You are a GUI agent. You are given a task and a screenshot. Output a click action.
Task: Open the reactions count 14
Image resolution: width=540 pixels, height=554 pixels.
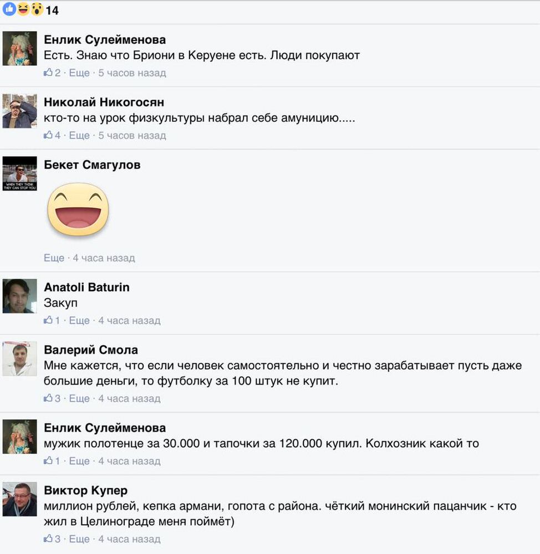52,10
